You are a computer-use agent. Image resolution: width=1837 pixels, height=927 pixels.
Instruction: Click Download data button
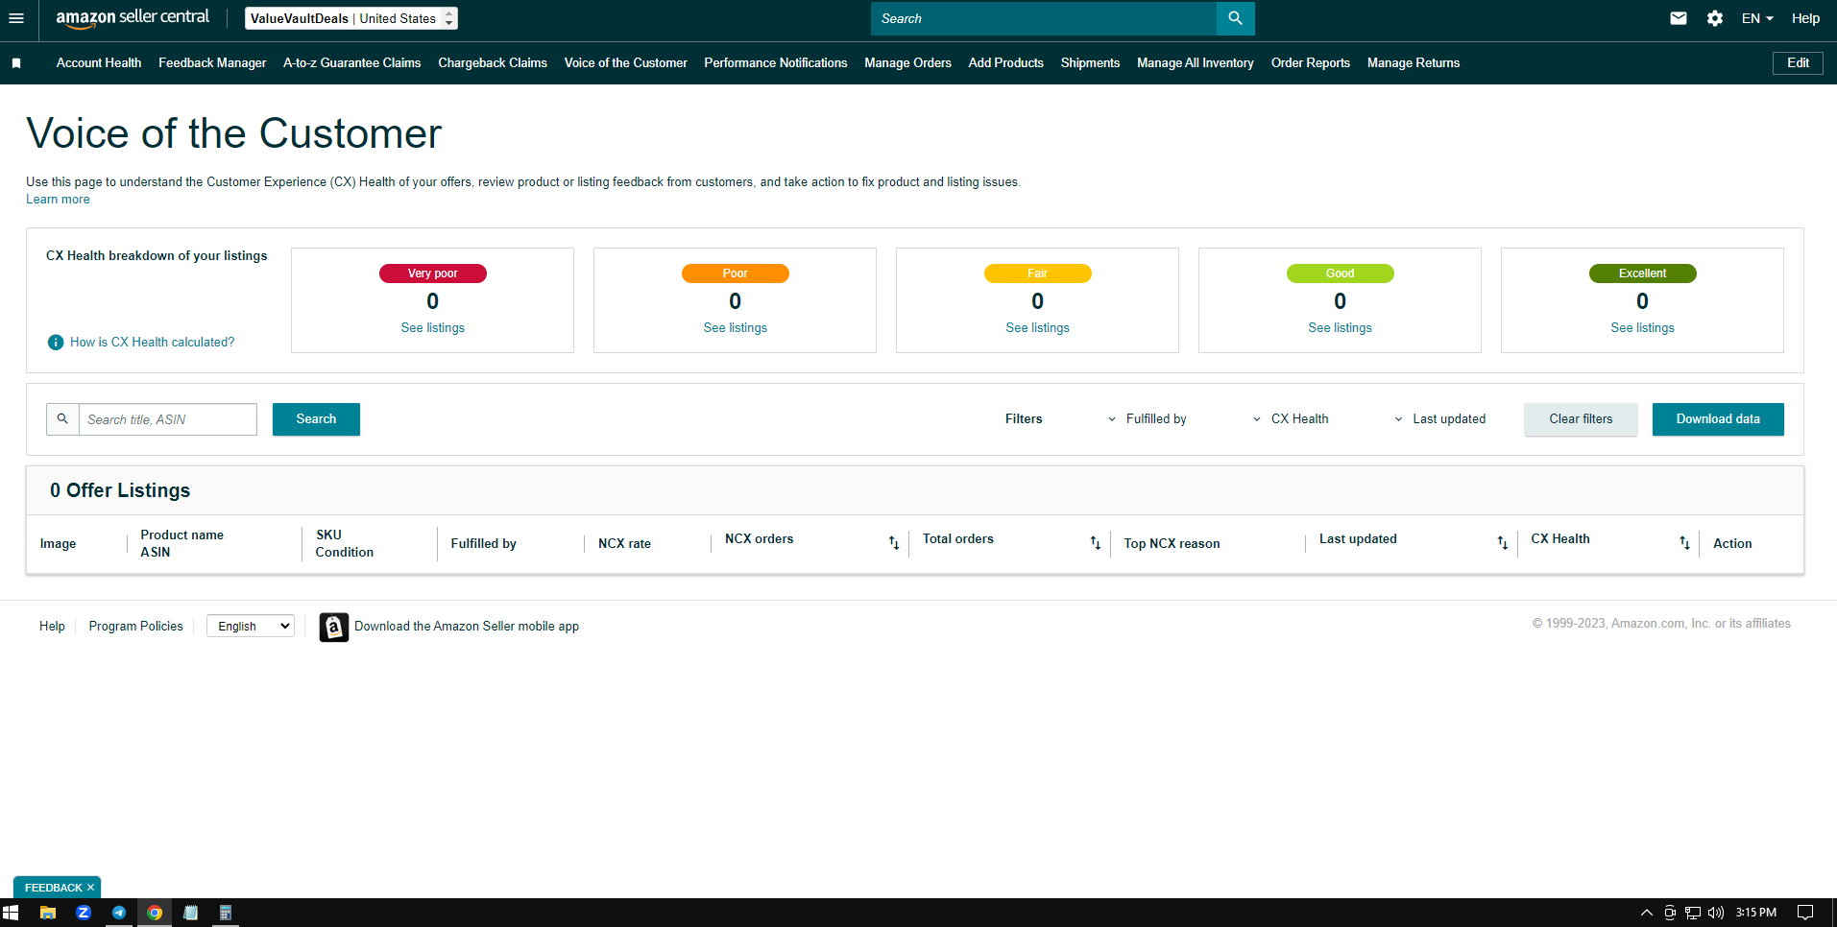pos(1718,419)
